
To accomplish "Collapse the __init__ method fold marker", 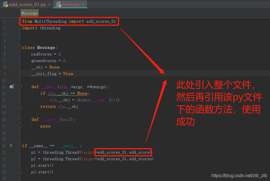I will tap(19, 119).
